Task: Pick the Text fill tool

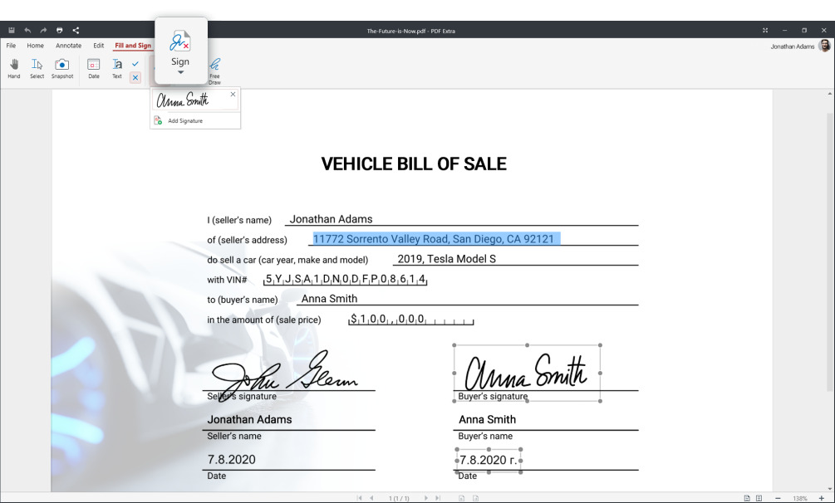Action: point(117,69)
